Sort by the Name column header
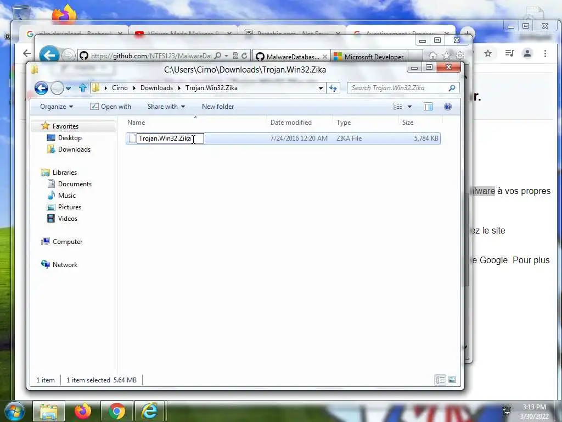562x422 pixels. coord(195,123)
